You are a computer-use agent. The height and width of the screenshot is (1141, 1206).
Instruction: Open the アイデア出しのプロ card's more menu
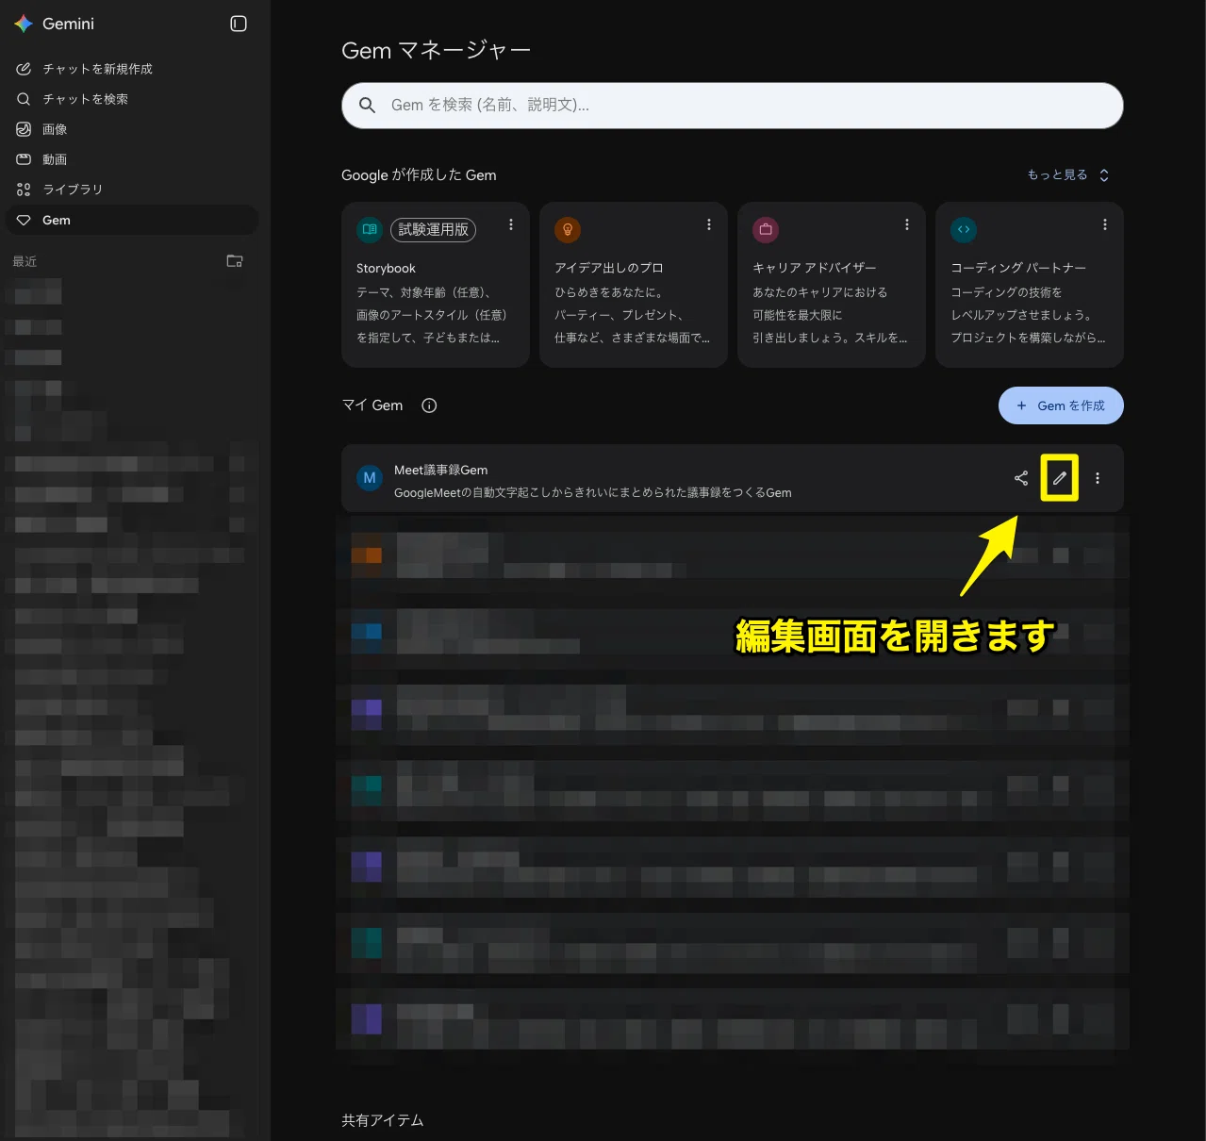coord(709,224)
